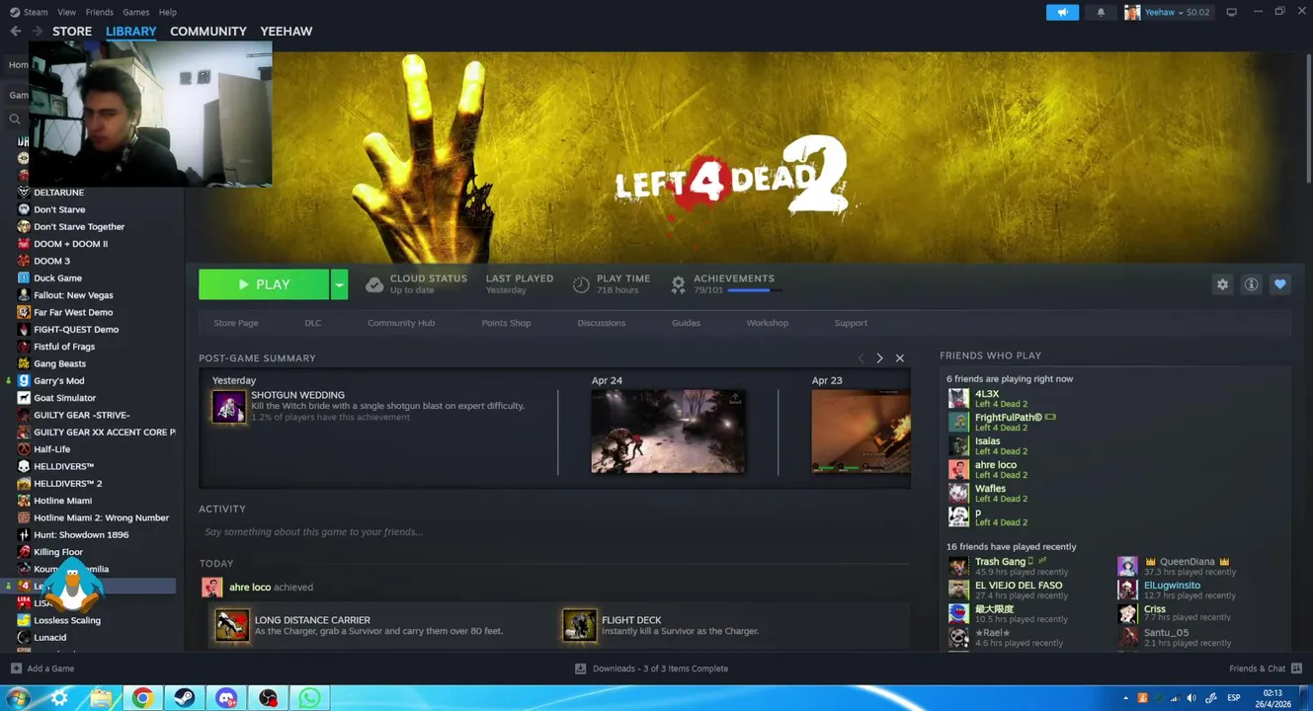
Task: Switch to the COMMUNITY tab
Action: coord(208,31)
